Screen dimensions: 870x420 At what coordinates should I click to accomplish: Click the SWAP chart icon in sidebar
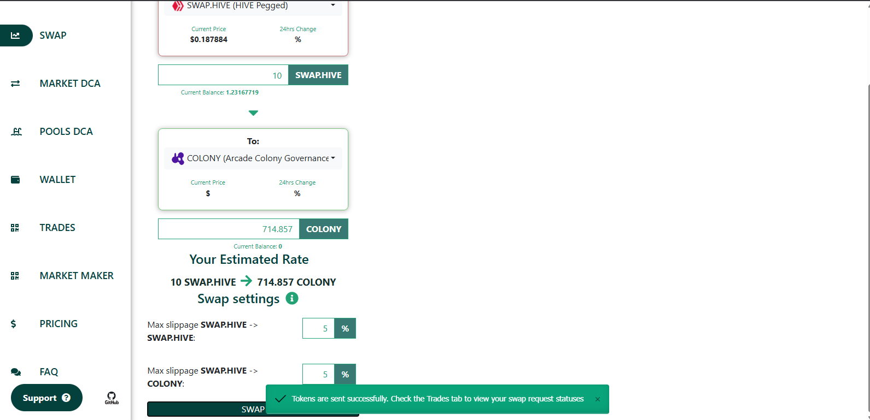coord(15,36)
